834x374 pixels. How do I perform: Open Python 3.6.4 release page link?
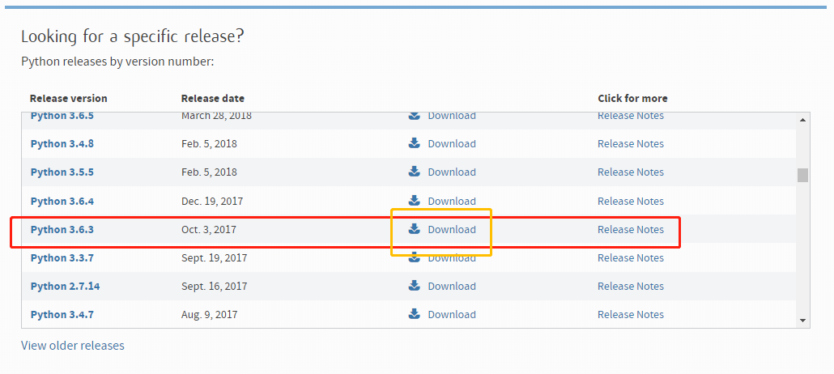[62, 202]
